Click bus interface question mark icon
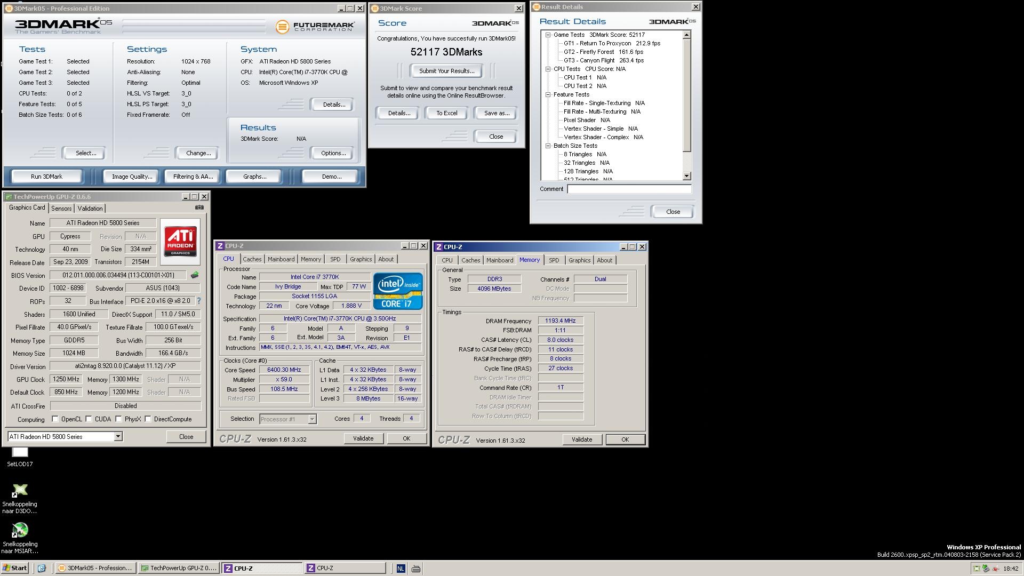 click(199, 301)
